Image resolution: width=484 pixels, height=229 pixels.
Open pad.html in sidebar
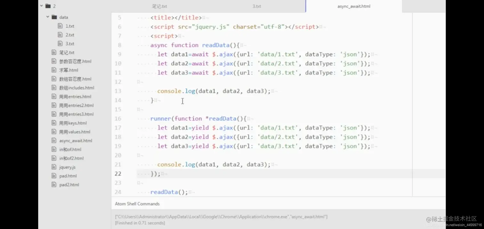[x=68, y=176]
